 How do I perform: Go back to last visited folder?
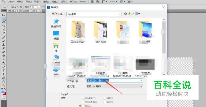coord(125,14)
